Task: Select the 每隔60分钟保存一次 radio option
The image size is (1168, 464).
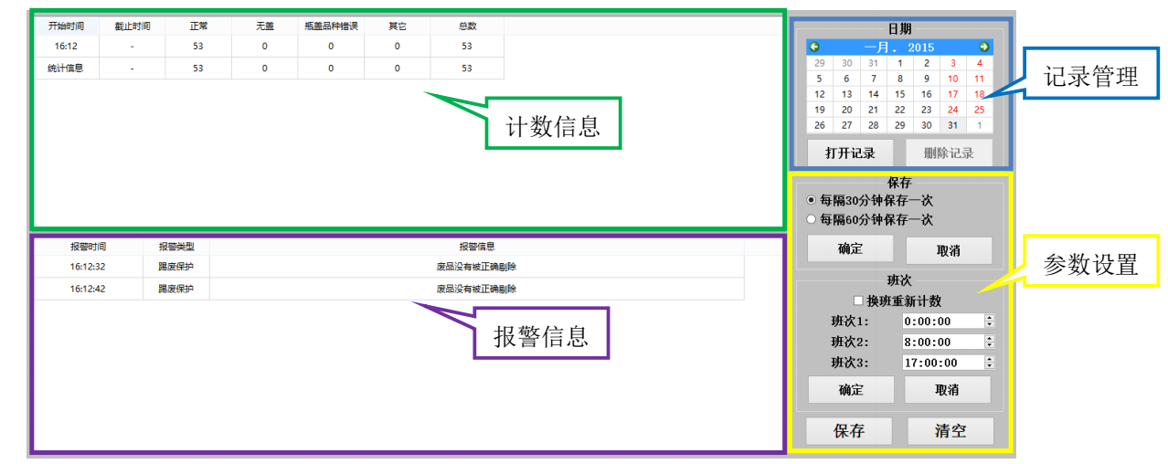Action: 812,220
